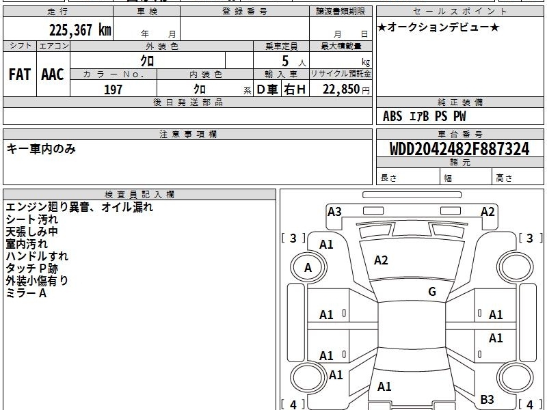Select the inspector note ハンドルすれ
The height and width of the screenshot is (410, 547).
(x=37, y=256)
